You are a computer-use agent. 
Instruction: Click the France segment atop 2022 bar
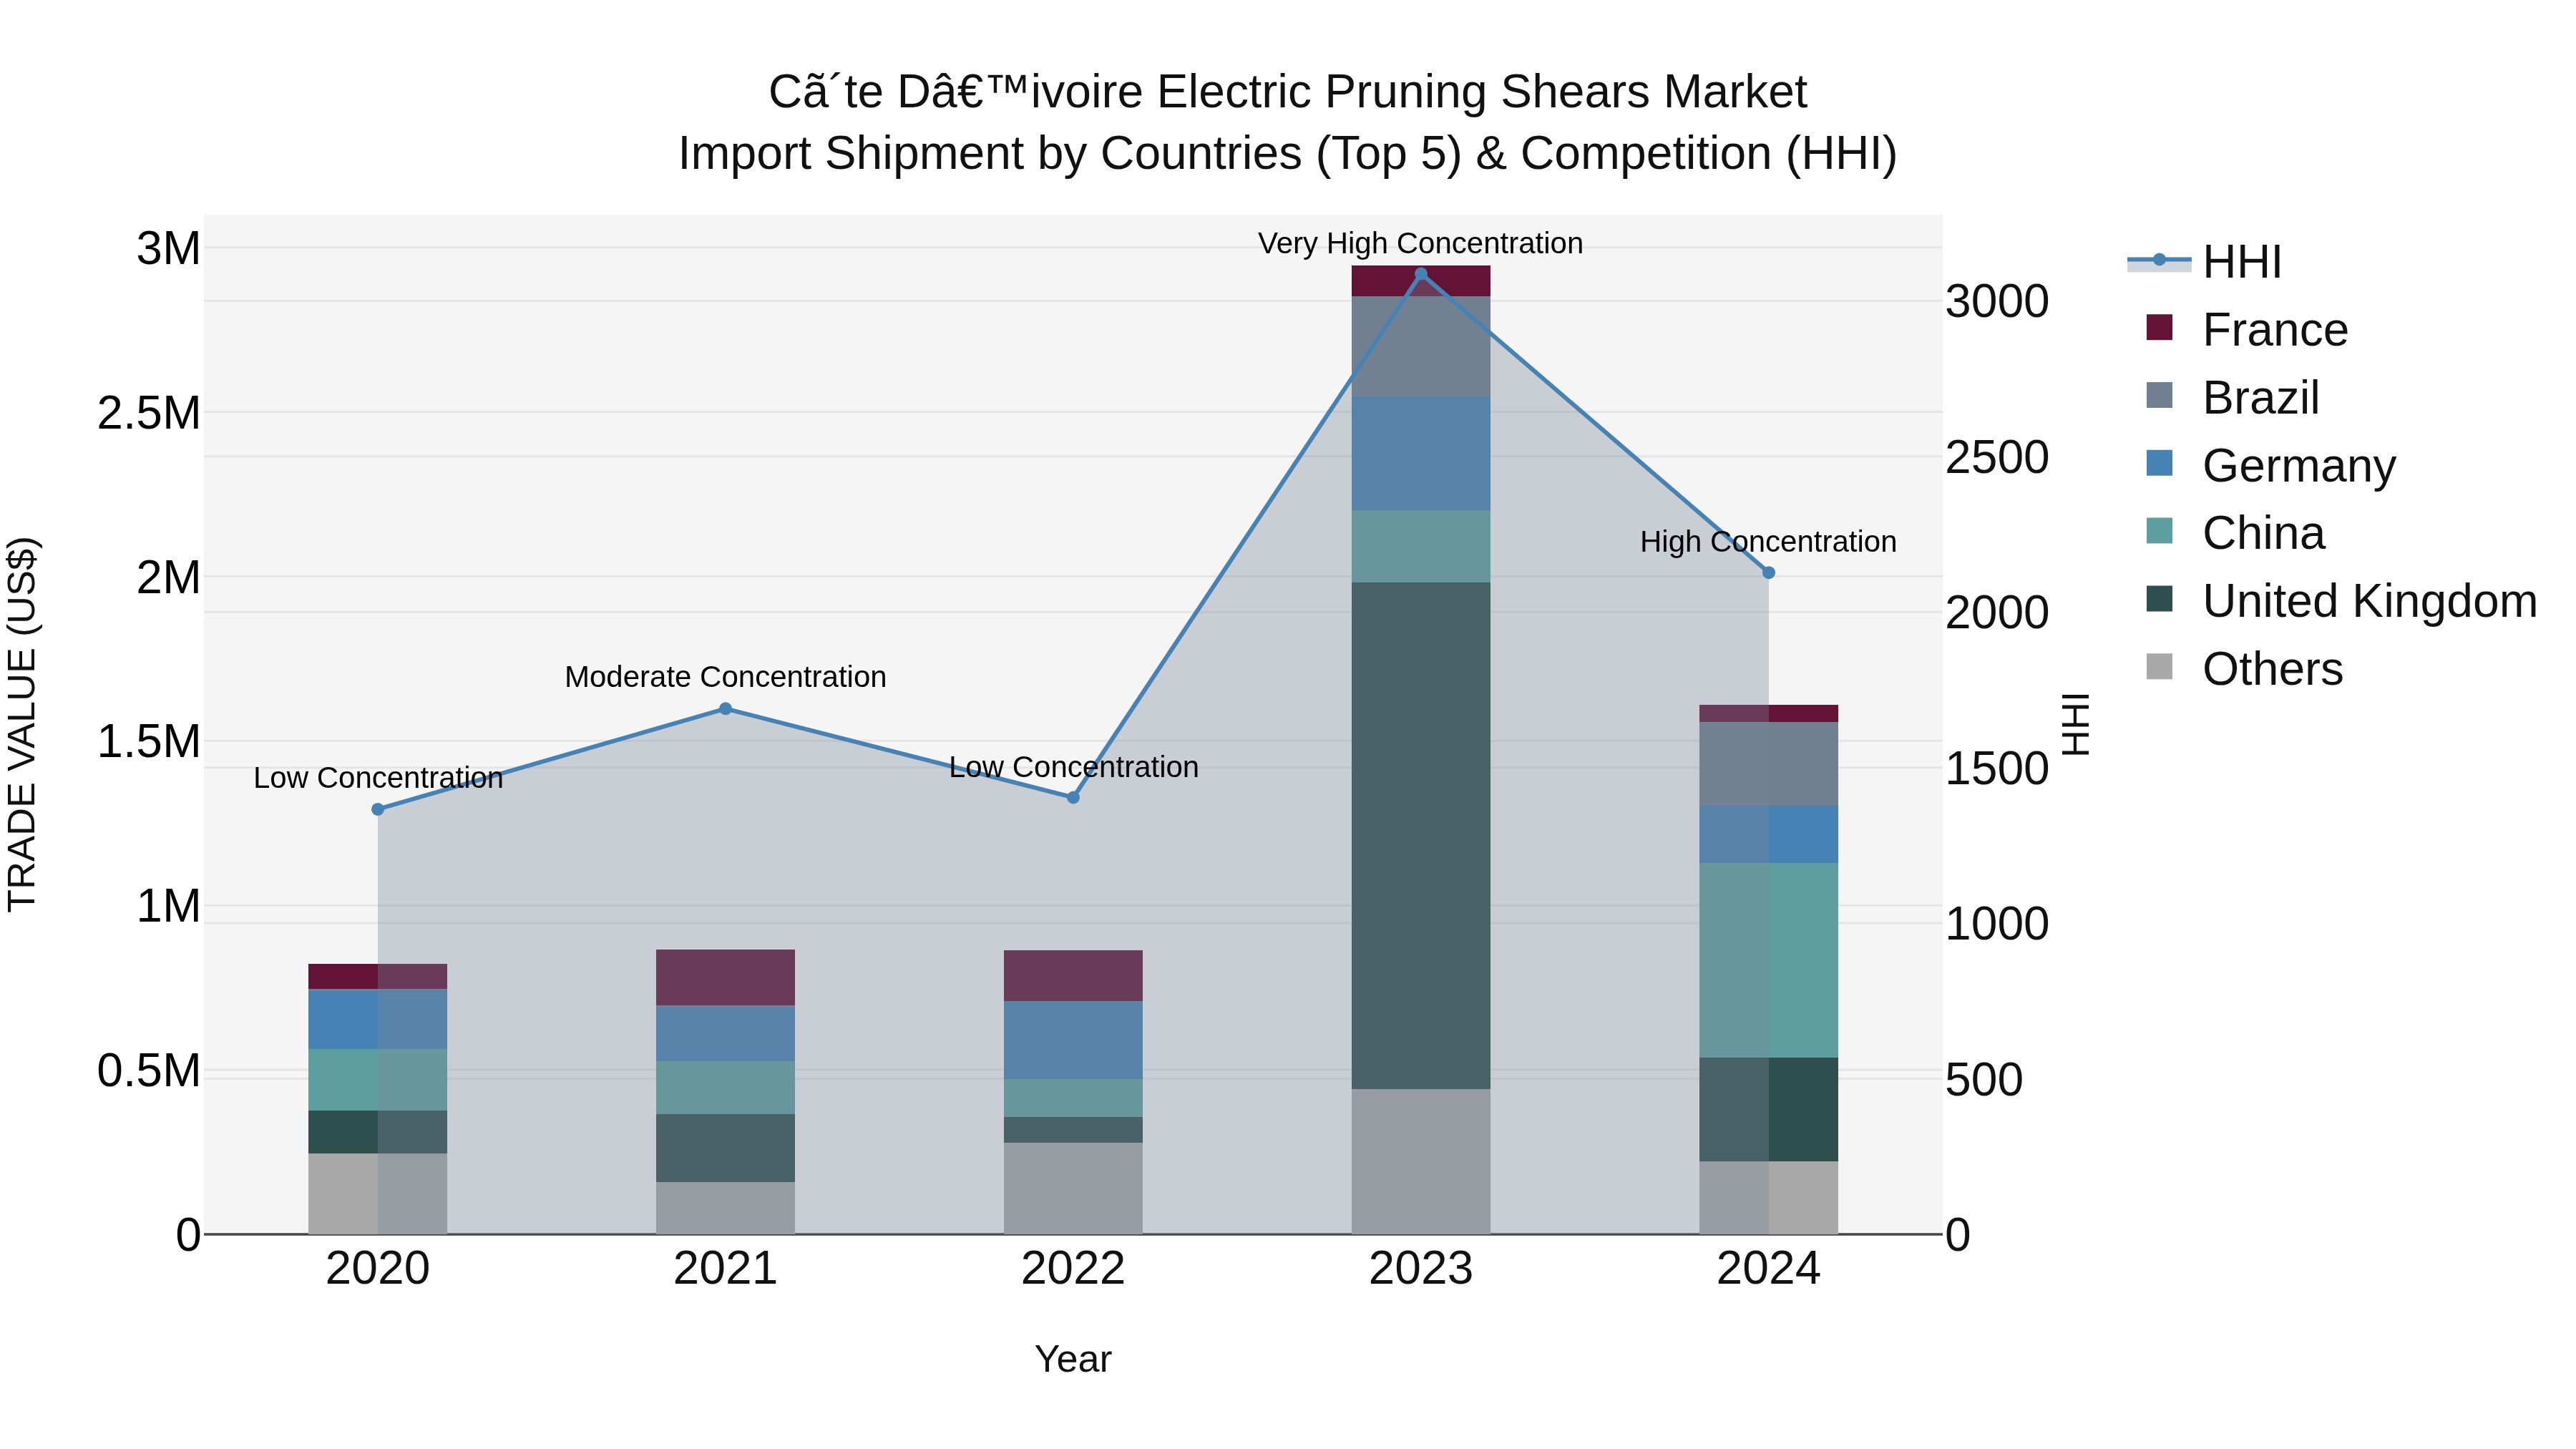(x=1073, y=975)
